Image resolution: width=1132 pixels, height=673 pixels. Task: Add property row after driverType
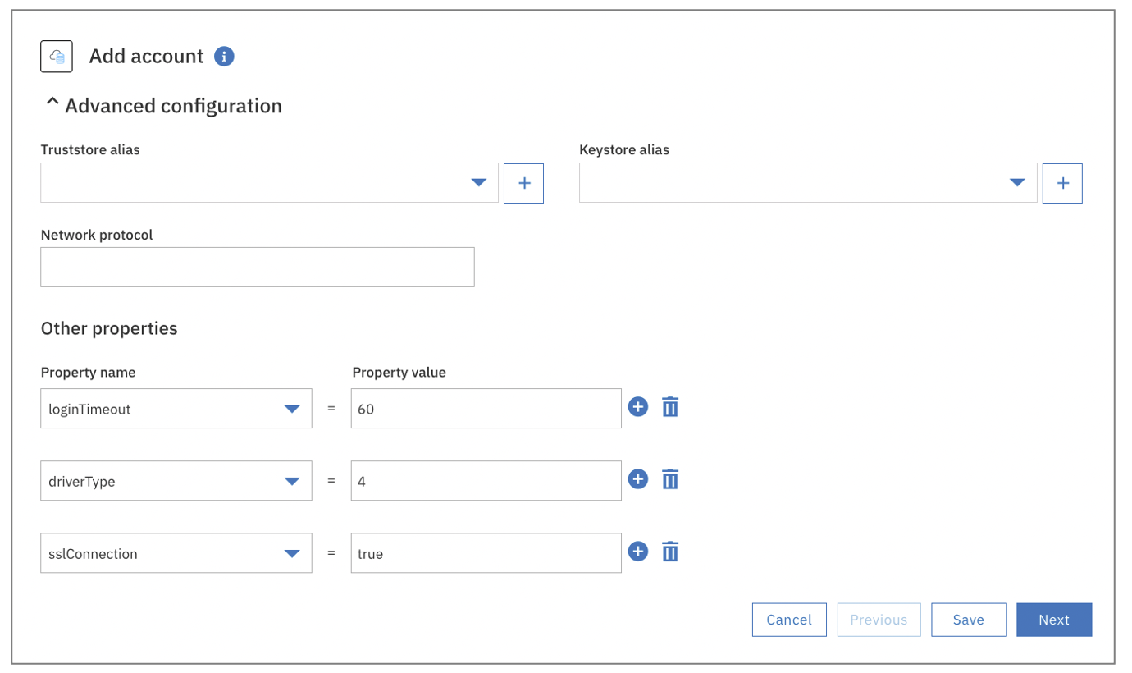click(638, 479)
